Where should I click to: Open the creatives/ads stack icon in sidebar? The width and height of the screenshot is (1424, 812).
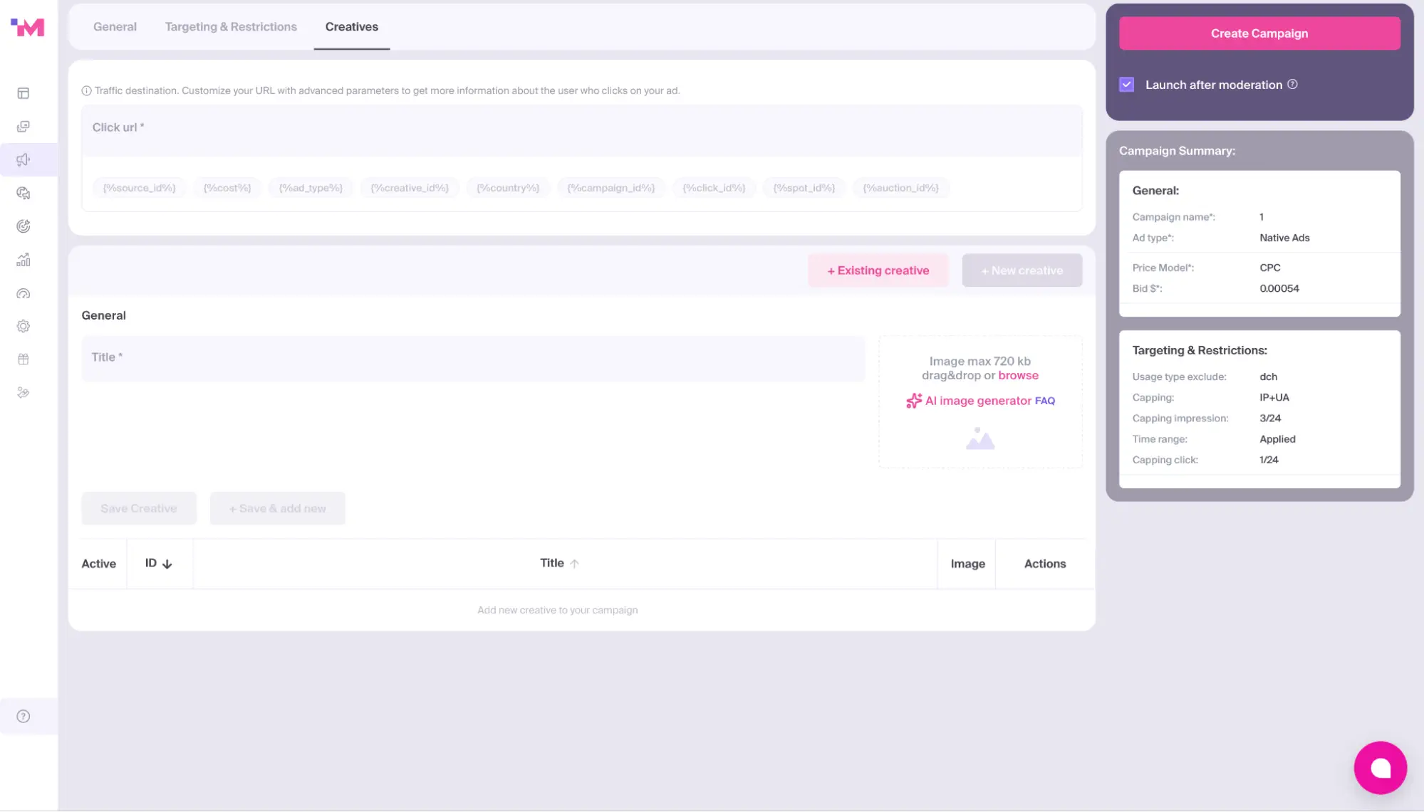pyautogui.click(x=24, y=127)
